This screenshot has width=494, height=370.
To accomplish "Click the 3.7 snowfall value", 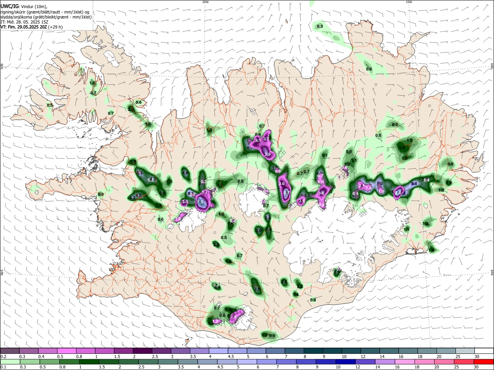I will (x=266, y=139).
